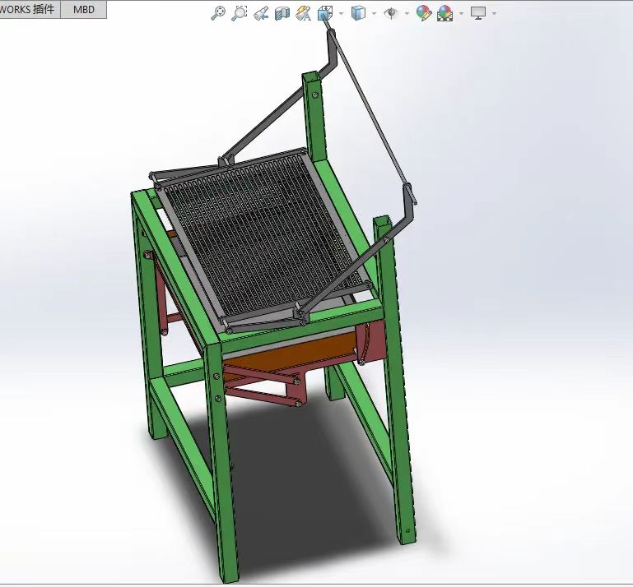Expand the Hide/Show Items dropdown arrow
633x587 pixels.
pos(407,14)
